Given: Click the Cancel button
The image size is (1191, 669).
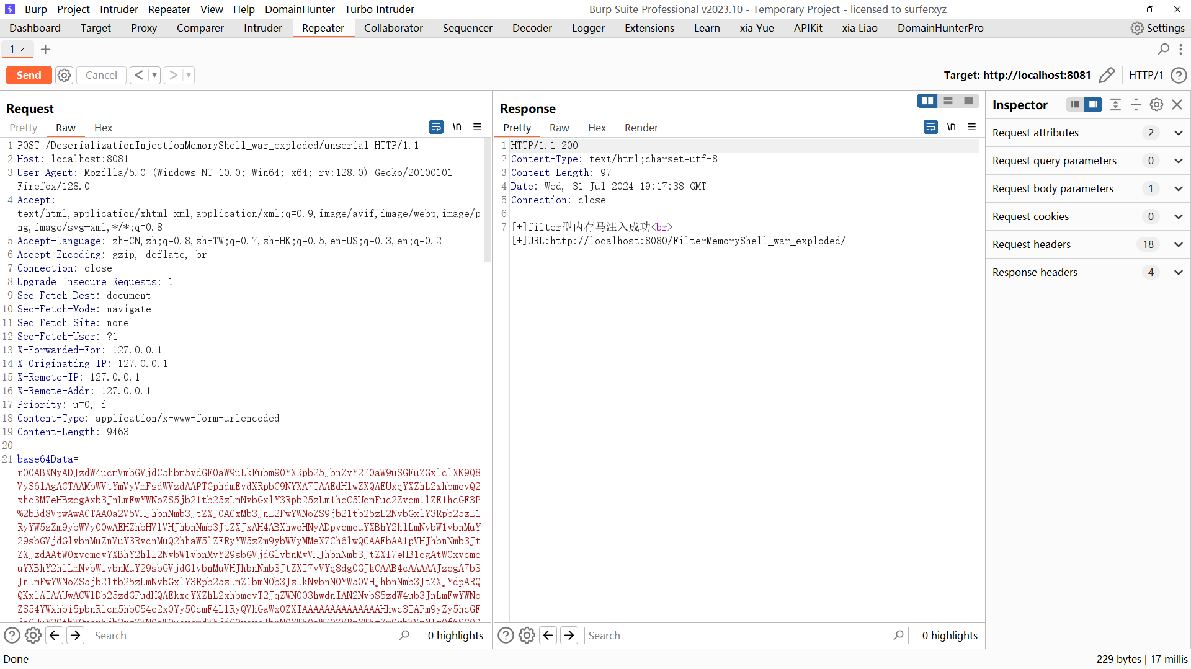Looking at the screenshot, I should [x=101, y=75].
